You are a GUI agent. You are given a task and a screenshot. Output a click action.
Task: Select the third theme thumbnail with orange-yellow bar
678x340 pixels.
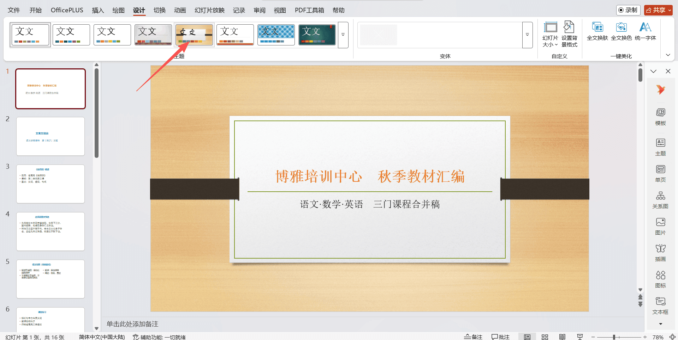tap(112, 35)
